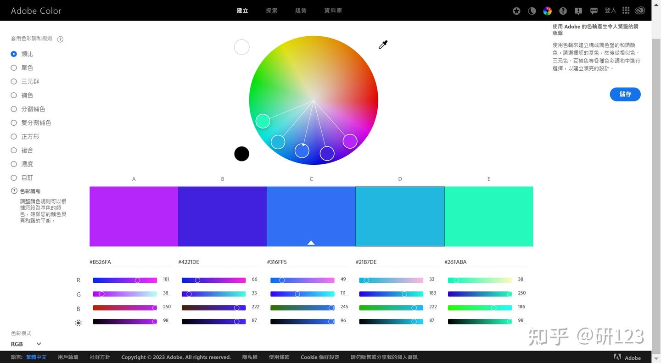The width and height of the screenshot is (661, 363).
Task: Click the Adobe logo in the footer
Action: pos(627,357)
